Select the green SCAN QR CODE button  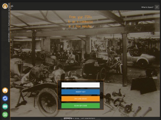[80, 106]
